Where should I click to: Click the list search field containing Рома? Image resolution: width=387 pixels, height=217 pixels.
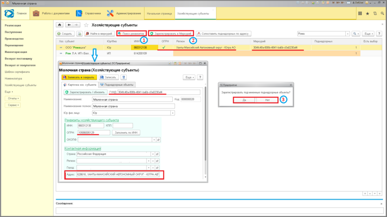[321, 33]
